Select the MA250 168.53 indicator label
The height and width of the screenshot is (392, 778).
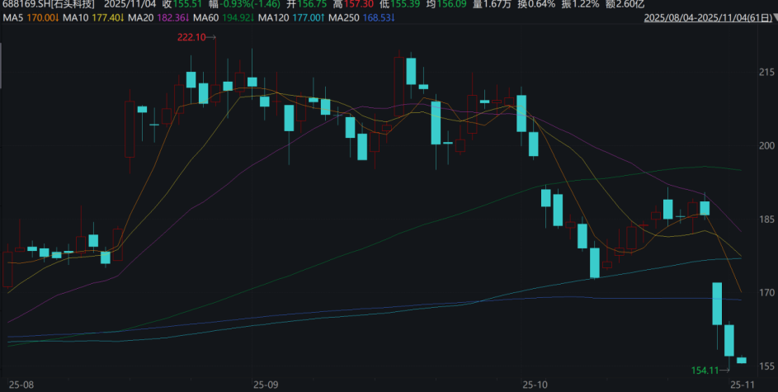(363, 18)
